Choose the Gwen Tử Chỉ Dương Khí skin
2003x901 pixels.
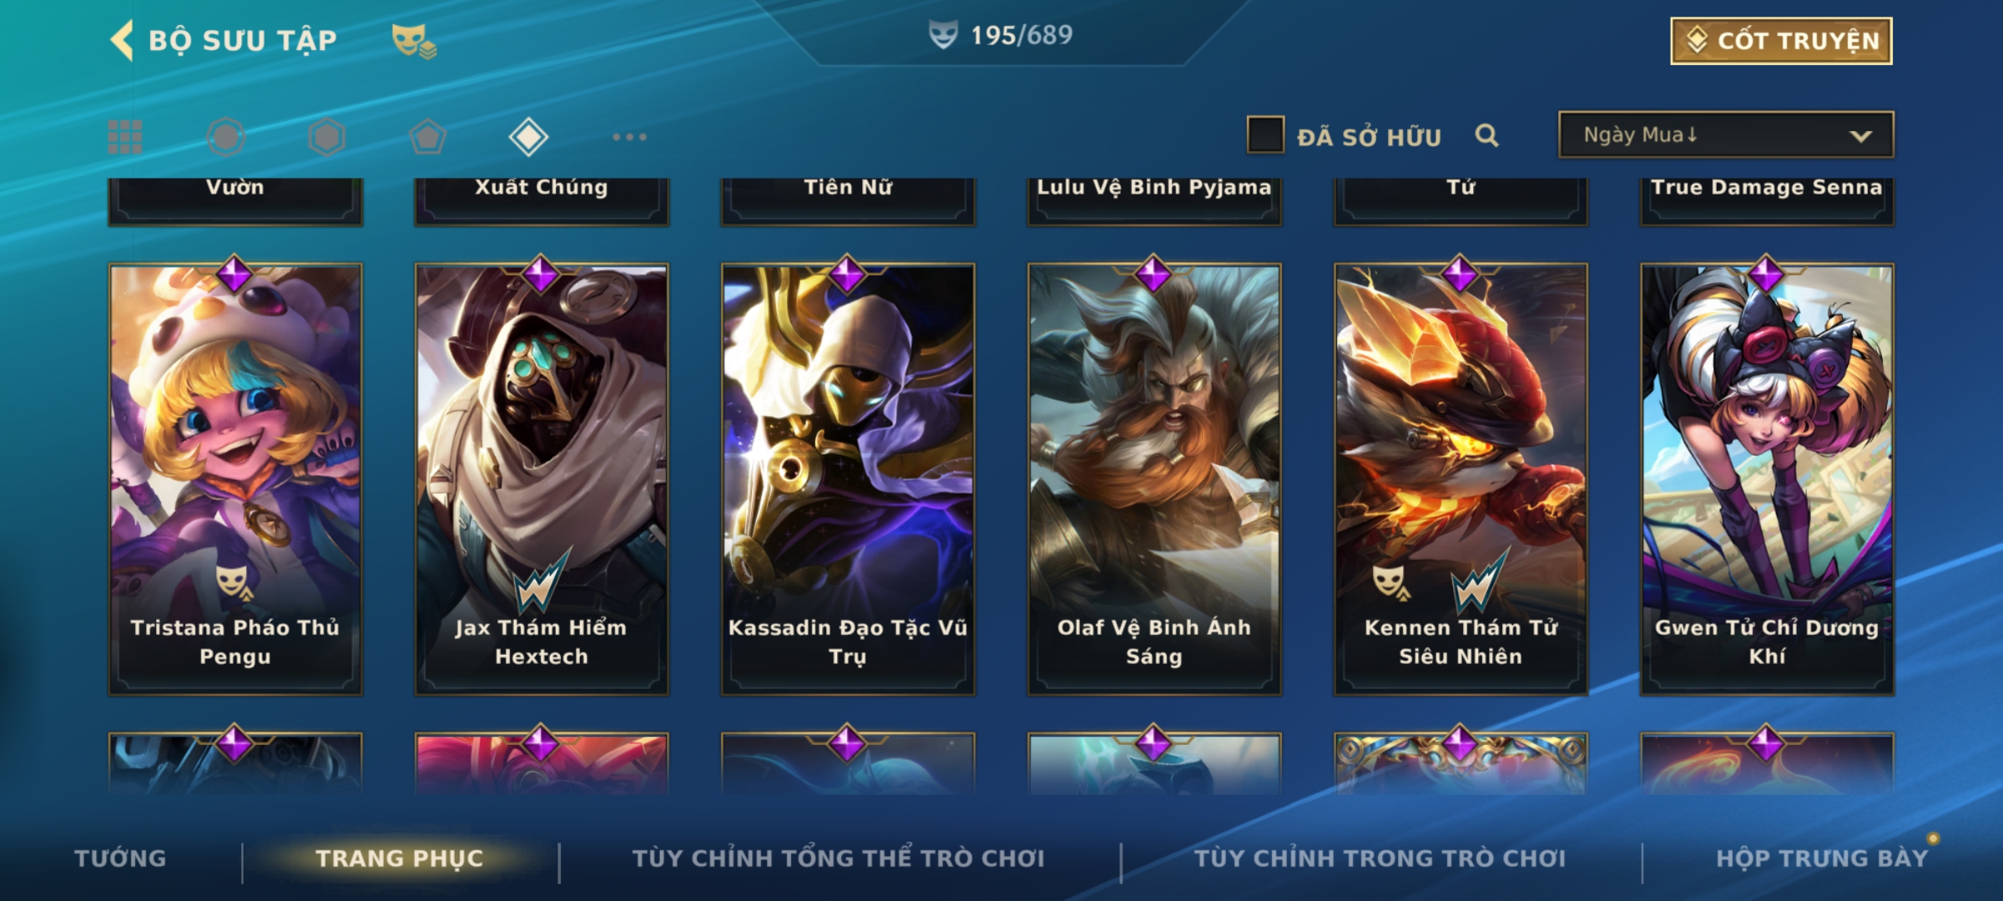pyautogui.click(x=1767, y=479)
